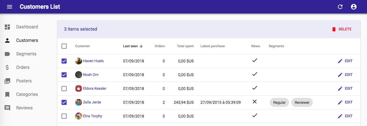Delete the selected customers

click(342, 29)
